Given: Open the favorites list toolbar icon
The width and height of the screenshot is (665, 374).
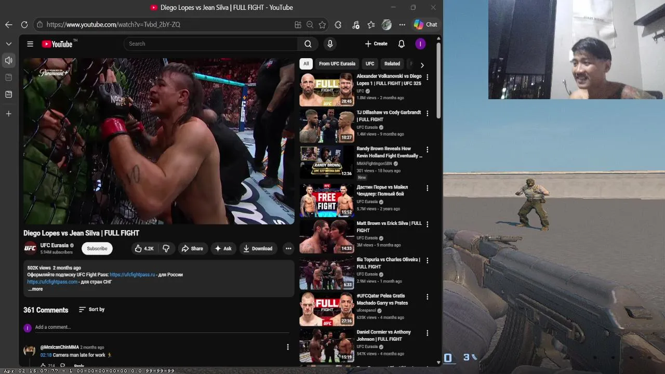Looking at the screenshot, I should (371, 24).
